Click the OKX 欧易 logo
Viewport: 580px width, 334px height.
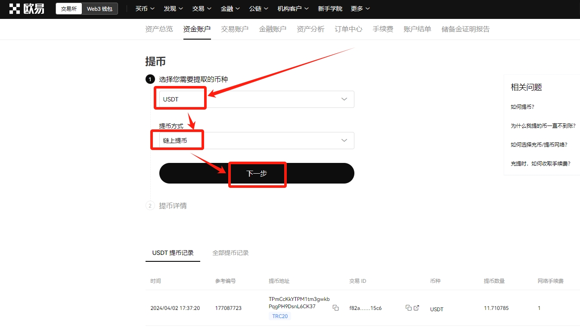[27, 9]
